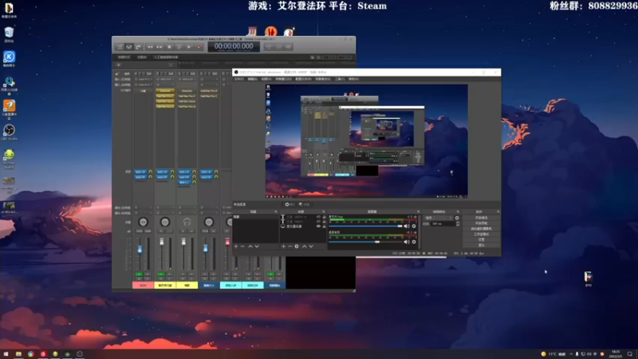This screenshot has height=359, width=638.
Task: Click the second channel's pan knob
Action: [x=165, y=222]
